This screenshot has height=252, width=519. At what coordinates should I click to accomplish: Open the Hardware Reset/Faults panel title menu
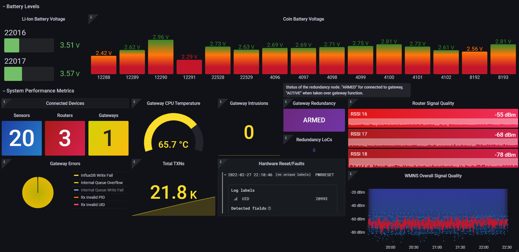point(281,164)
